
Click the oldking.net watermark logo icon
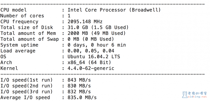coord(185,95)
